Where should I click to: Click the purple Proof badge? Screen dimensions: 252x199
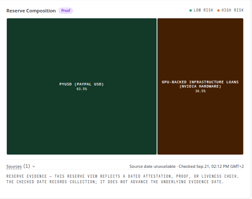point(65,11)
